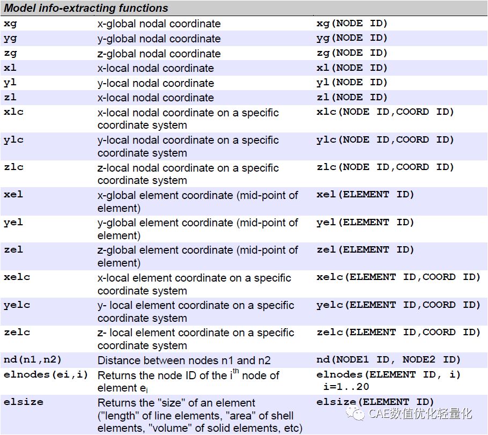
Task: Click the function name cell "zelc"
Action: point(17,332)
